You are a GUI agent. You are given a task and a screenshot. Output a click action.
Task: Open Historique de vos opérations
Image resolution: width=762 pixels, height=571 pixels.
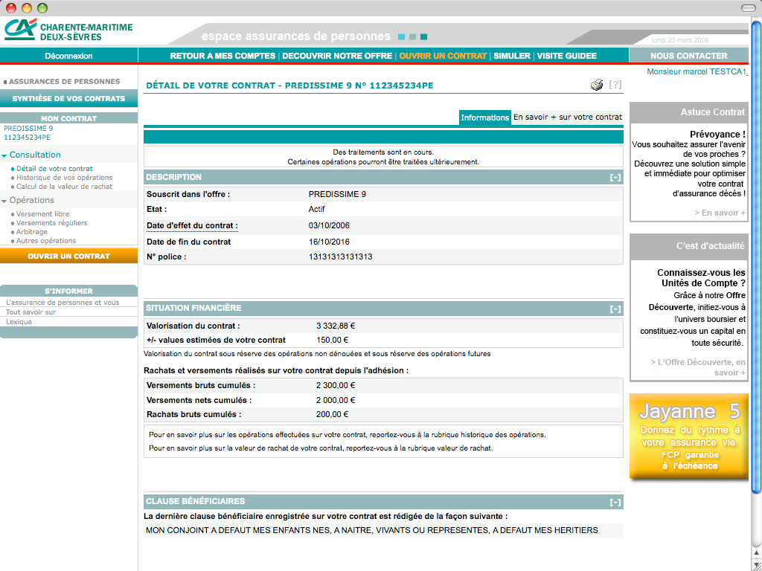(65, 177)
